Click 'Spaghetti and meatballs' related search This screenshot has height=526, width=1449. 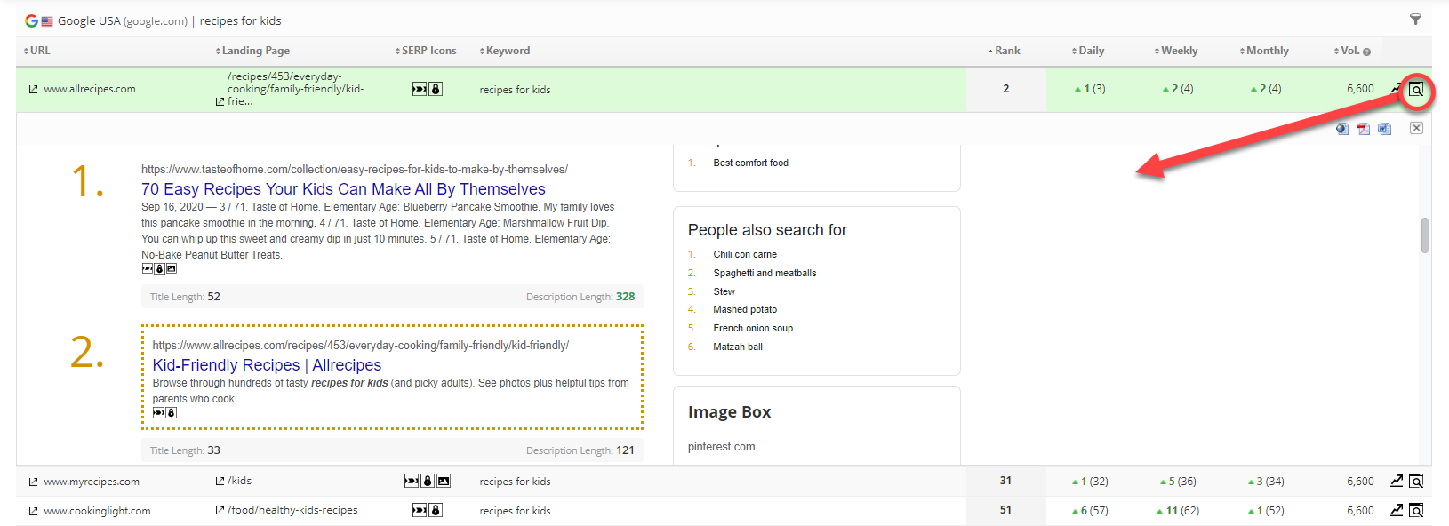pyautogui.click(x=765, y=273)
